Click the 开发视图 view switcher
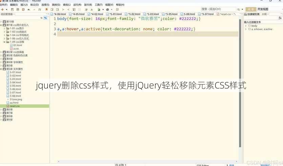The width and height of the screenshot is (283, 166). click(263, 9)
